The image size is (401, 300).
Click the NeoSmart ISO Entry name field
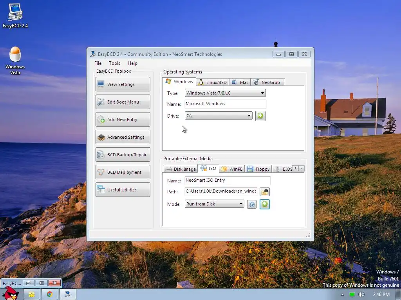pyautogui.click(x=228, y=180)
